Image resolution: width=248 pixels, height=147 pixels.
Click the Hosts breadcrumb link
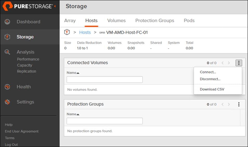pyautogui.click(x=85, y=32)
